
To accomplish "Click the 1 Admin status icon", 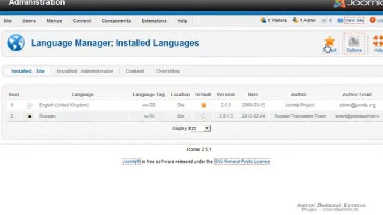I will coord(295,20).
